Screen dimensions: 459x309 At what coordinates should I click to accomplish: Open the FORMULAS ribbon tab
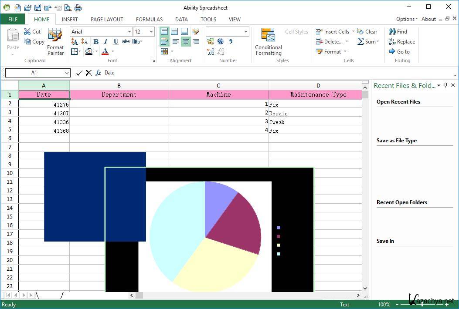[149, 19]
